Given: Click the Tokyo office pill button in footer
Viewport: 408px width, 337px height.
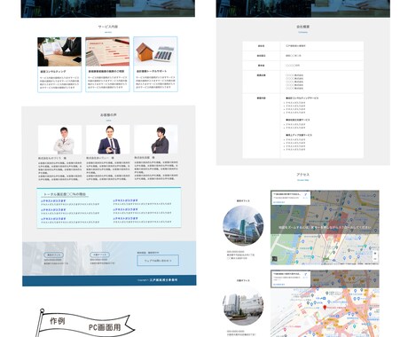Looking at the screenshot, I should coord(53,255).
